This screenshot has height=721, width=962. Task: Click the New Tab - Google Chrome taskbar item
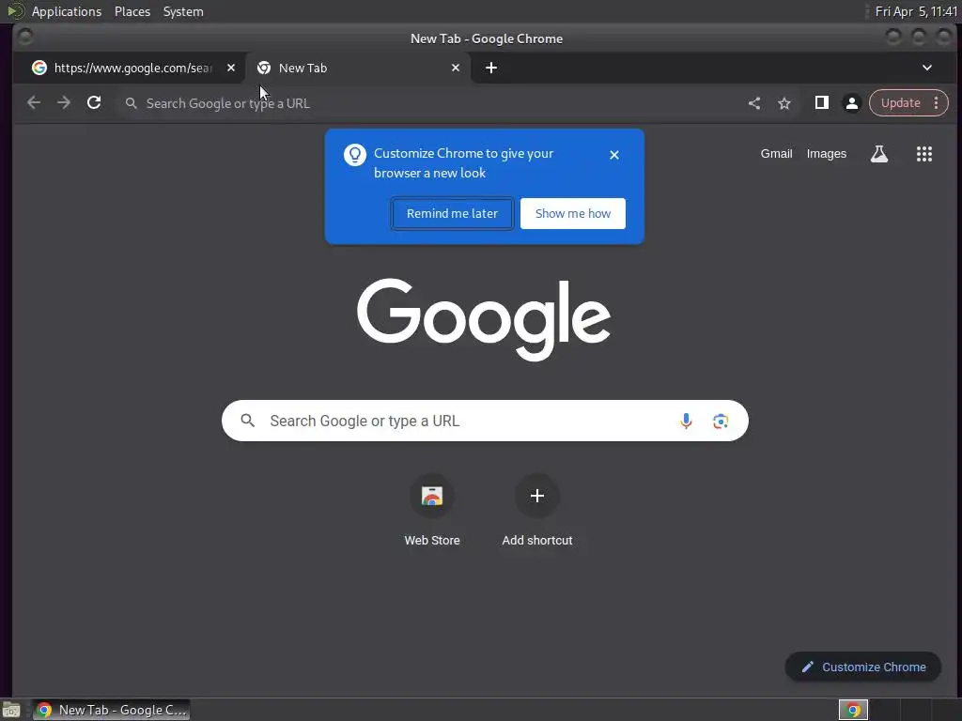(111, 710)
